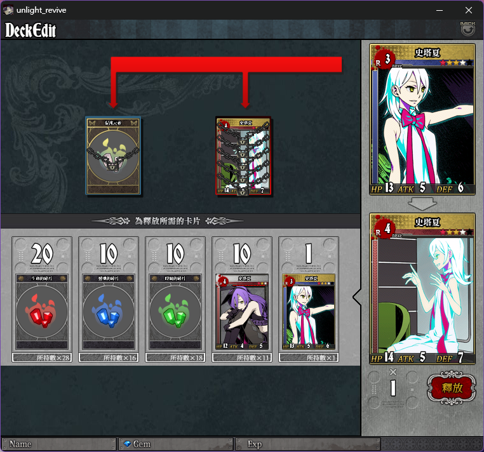Click the Exp bar in the status bar
Viewport: 484px width, 452px height.
tap(308, 444)
